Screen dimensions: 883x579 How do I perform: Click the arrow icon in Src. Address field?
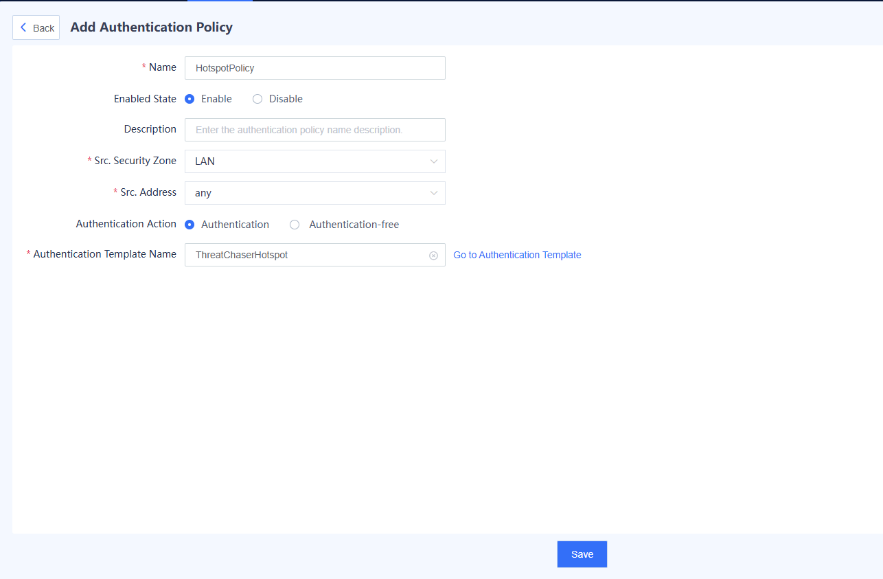pyautogui.click(x=433, y=193)
